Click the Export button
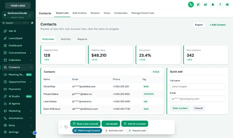 [x=199, y=25]
